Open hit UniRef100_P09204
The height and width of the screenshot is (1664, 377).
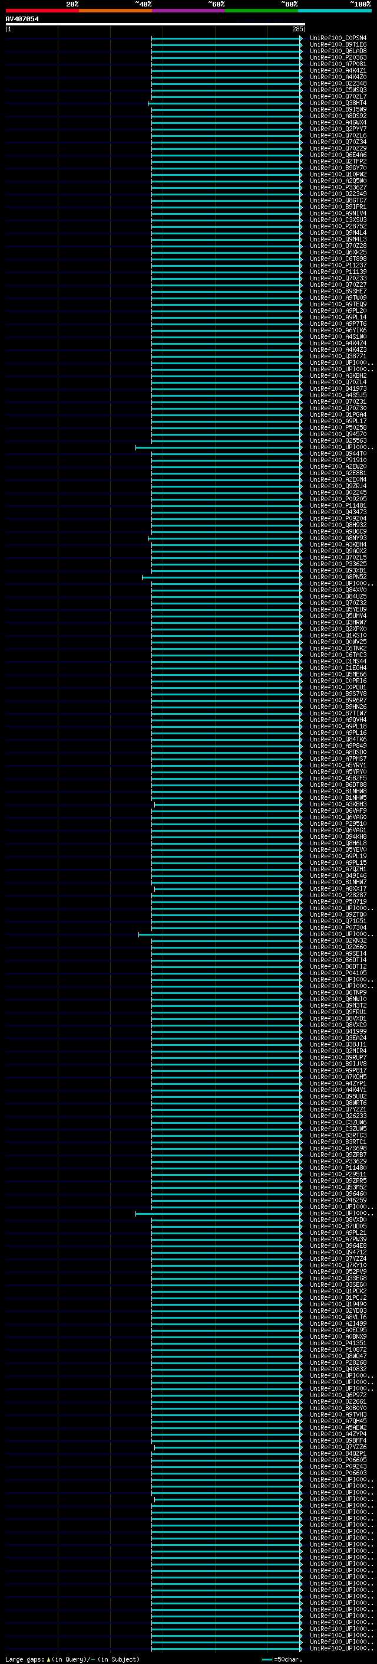click(338, 519)
